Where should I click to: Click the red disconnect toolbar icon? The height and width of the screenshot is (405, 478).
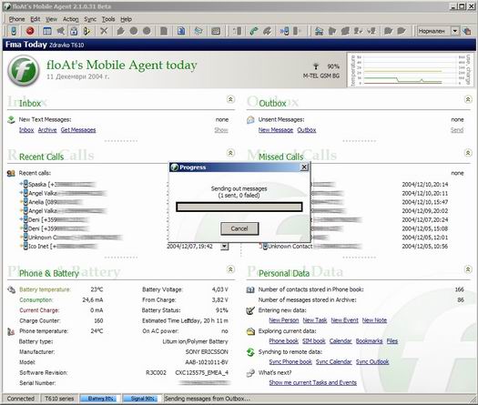[30, 31]
